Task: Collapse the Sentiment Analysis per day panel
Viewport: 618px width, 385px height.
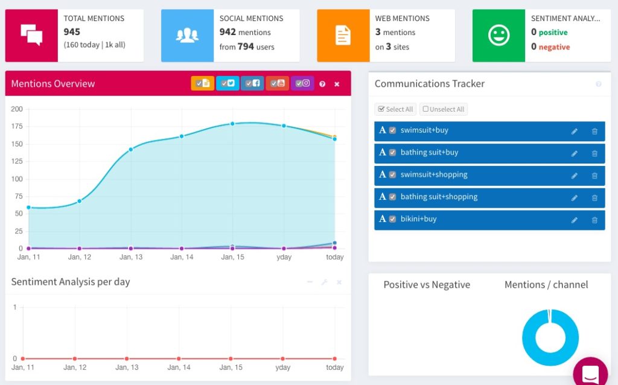Action: (x=310, y=282)
